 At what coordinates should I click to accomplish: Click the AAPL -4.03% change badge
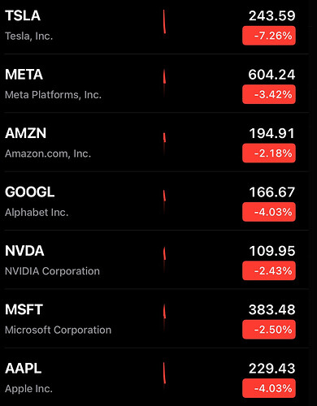269,388
